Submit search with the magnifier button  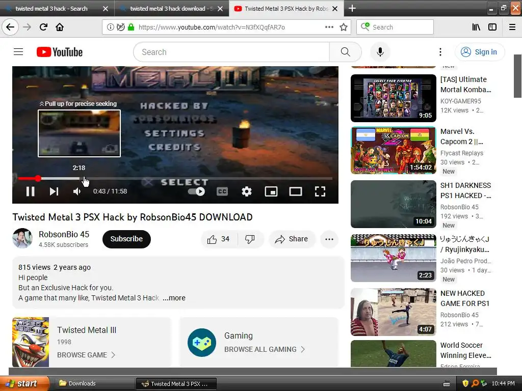click(346, 52)
